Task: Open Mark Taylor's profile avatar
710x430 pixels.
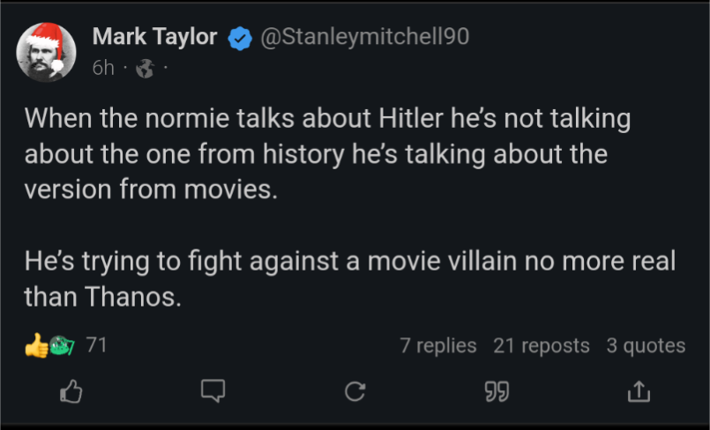Action: 46,55
